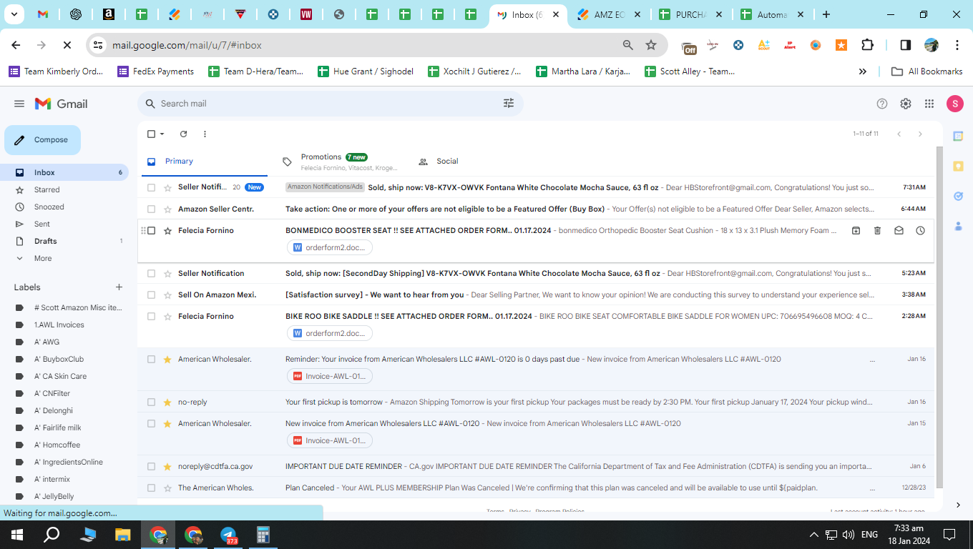Archive the BONMEDICO BOOSTER SEAT email
The image size is (973, 549).
pyautogui.click(x=856, y=230)
